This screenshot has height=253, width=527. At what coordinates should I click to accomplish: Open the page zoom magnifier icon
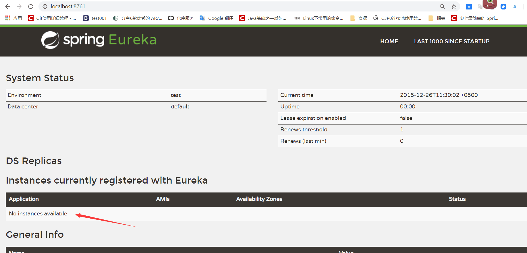coord(442,6)
